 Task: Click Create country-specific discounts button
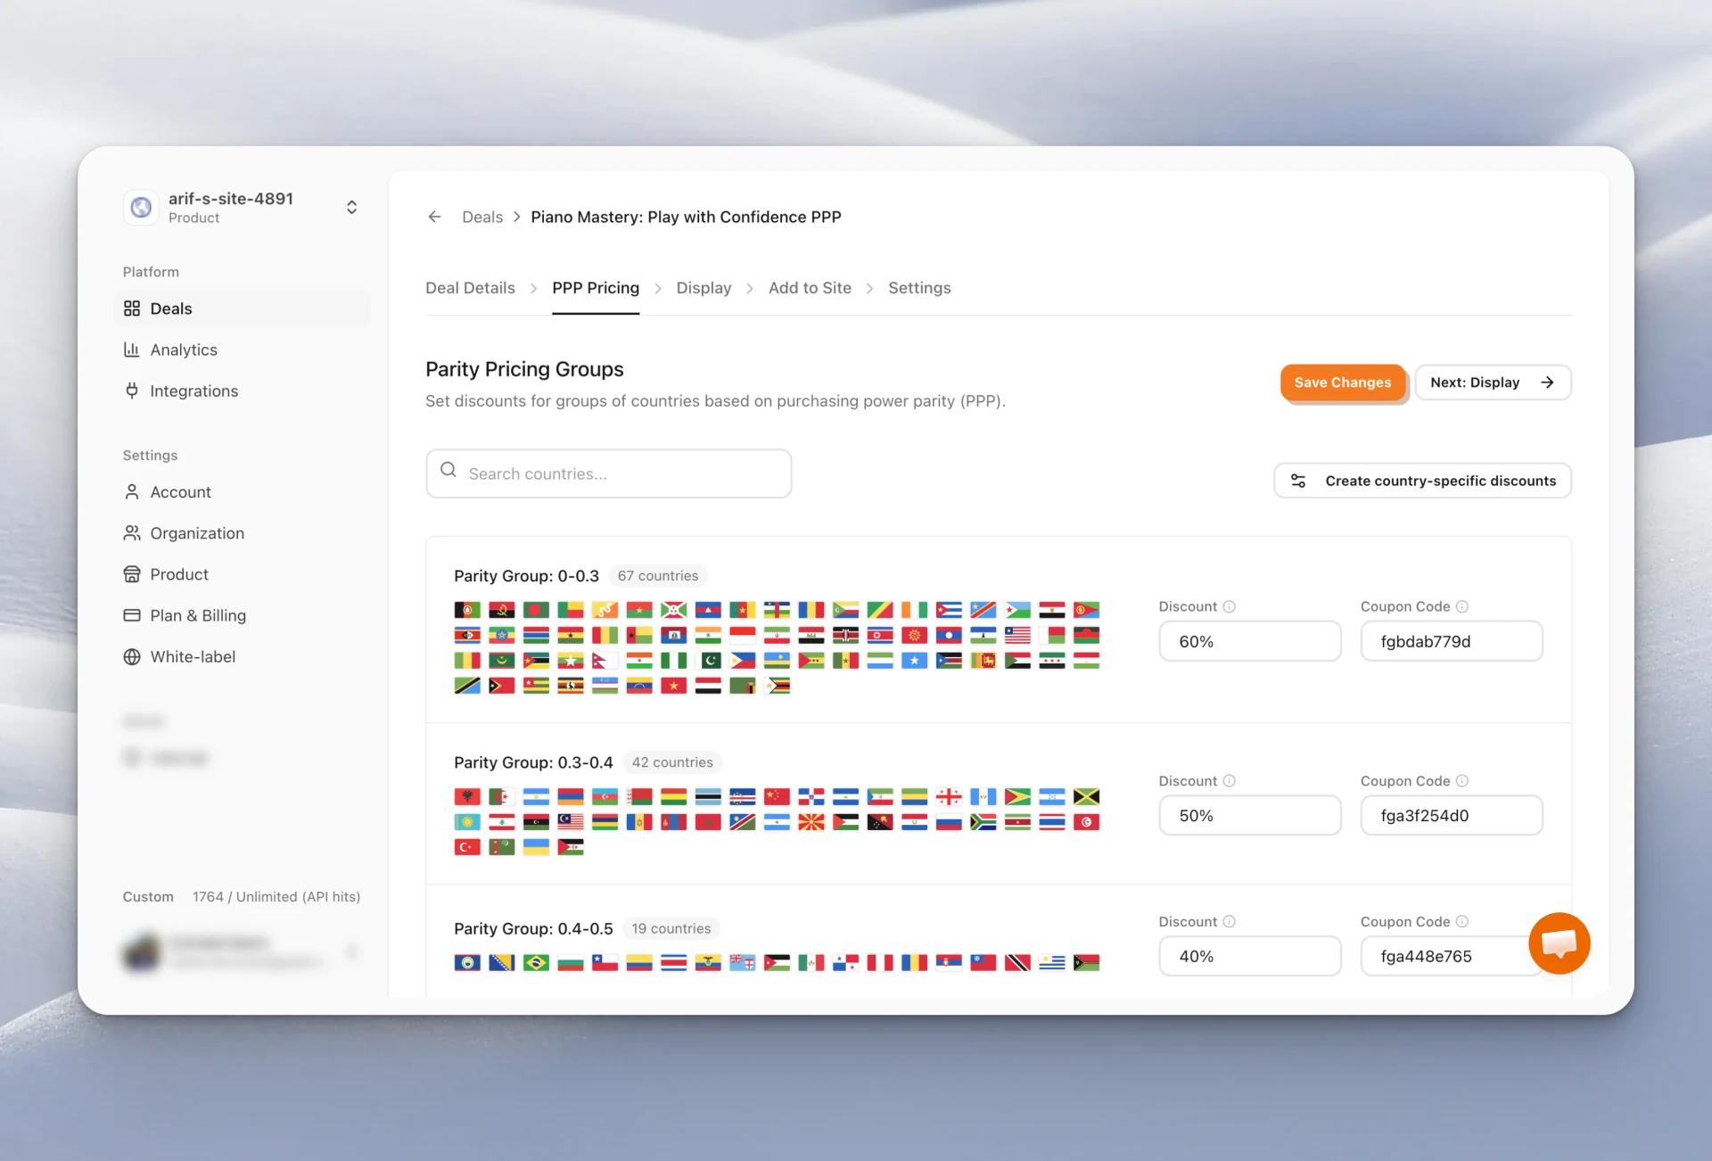[1422, 481]
